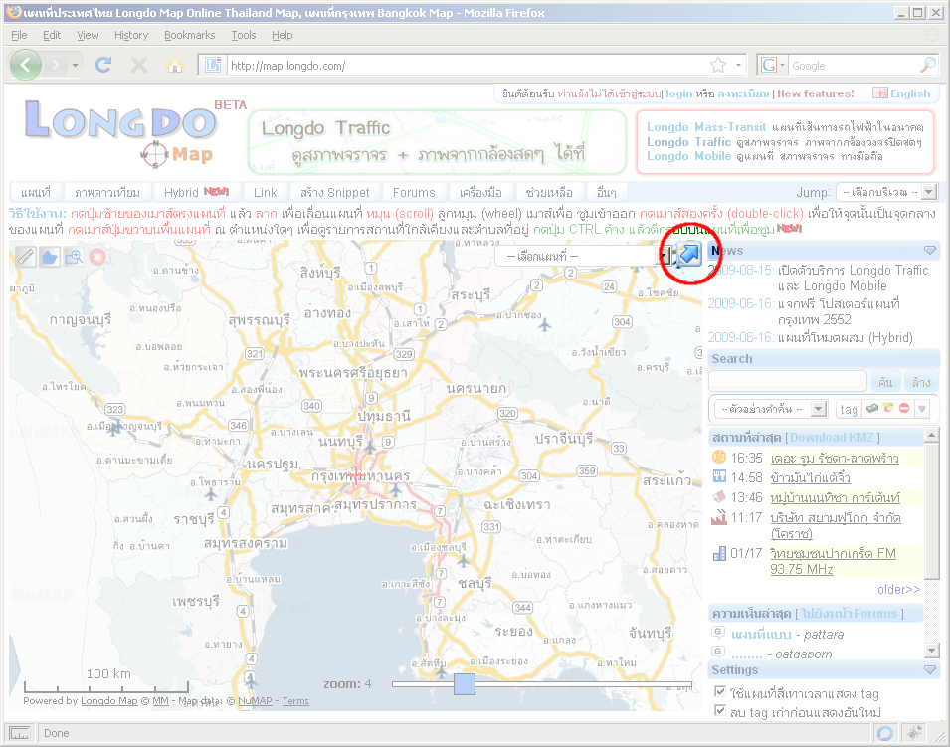The height and width of the screenshot is (747, 950).
Task: Open the Bookmarks menu
Action: tap(190, 35)
